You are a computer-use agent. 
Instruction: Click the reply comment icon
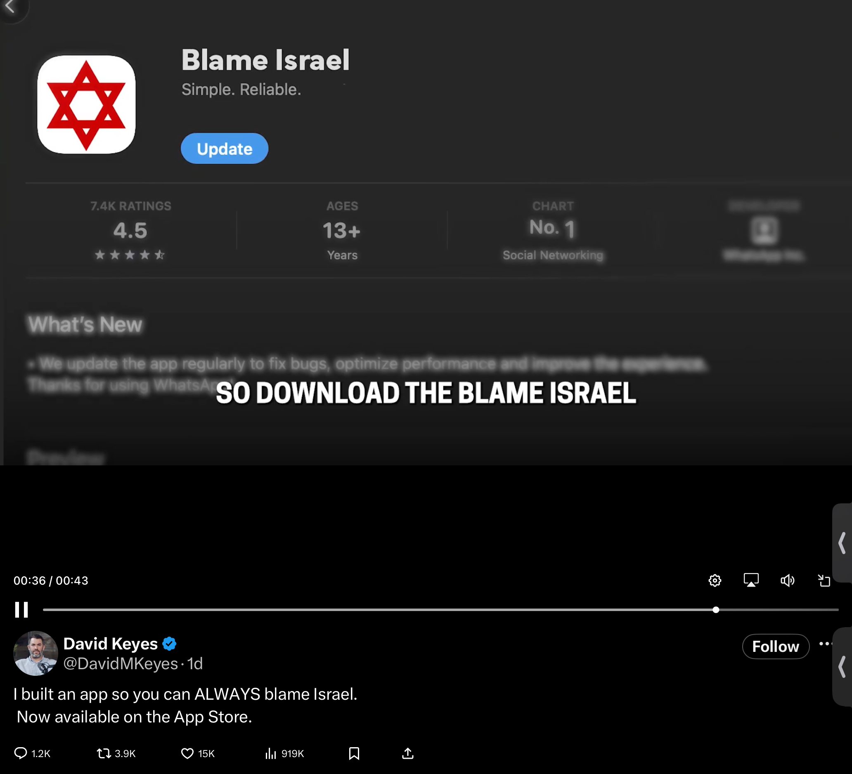click(20, 753)
